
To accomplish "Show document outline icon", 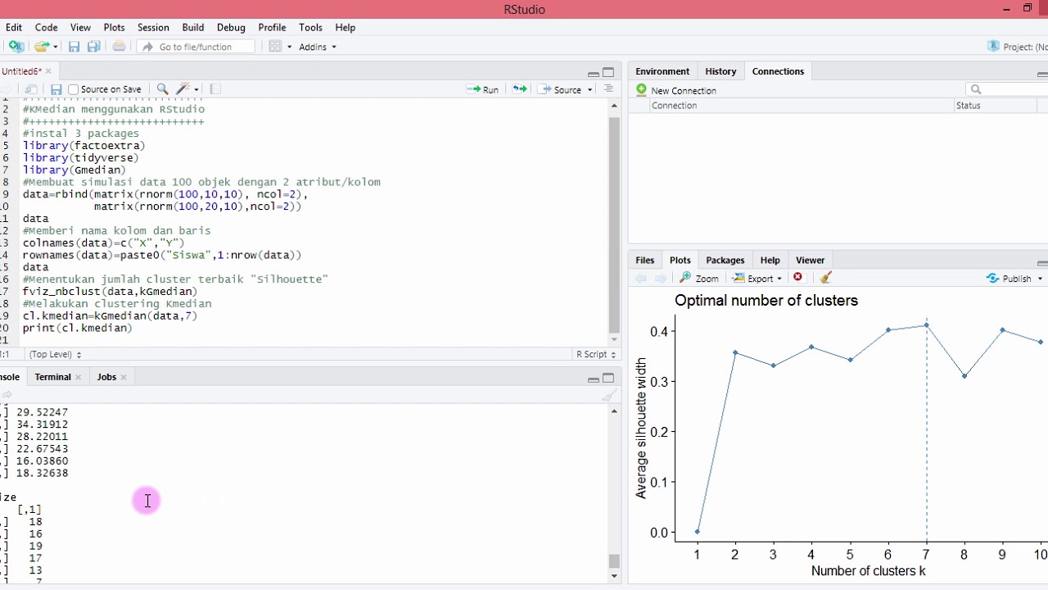I will pos(608,88).
